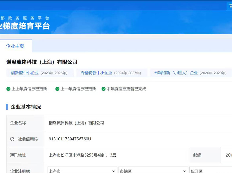Click green check icon for 上上年度信息已更新
232x174 pixels.
click(8, 89)
